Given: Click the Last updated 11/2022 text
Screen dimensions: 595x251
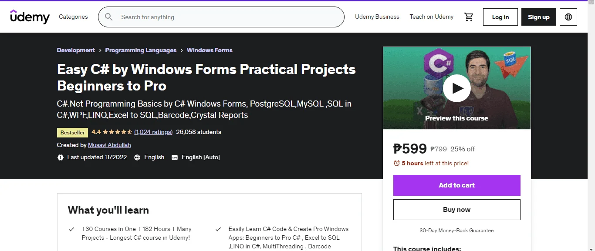Looking at the screenshot, I should click(97, 157).
